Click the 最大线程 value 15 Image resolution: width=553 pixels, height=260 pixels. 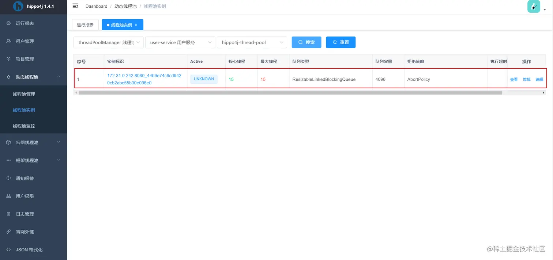point(263,79)
